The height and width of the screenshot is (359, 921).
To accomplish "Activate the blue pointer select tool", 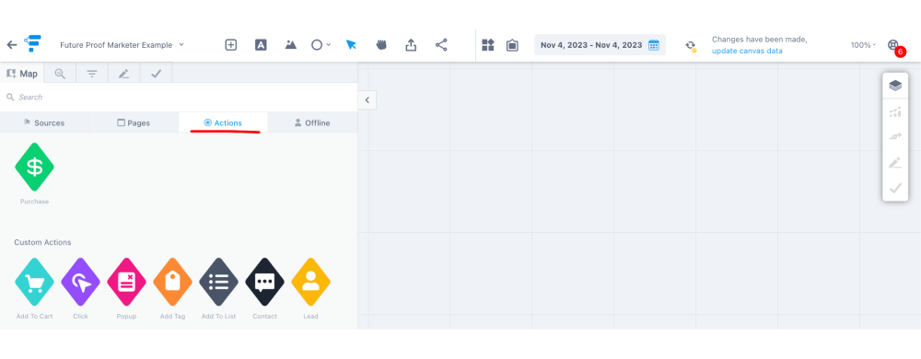I will pos(351,44).
